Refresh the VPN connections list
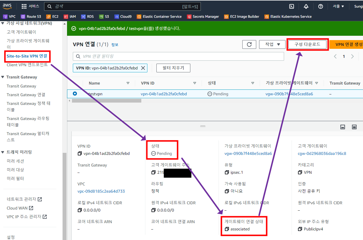Viewport: 363px width, 240px height. pos(249,44)
